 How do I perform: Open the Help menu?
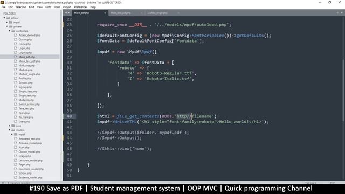(93, 7)
